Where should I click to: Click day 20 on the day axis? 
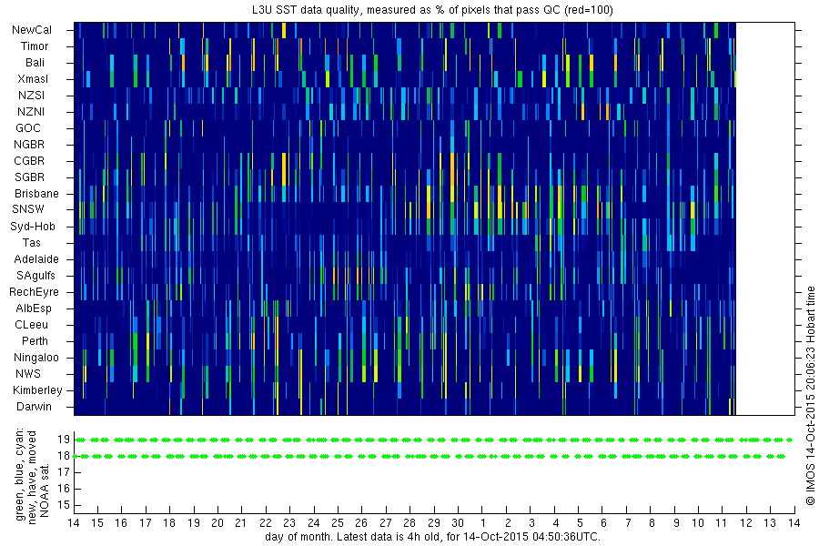click(217, 523)
